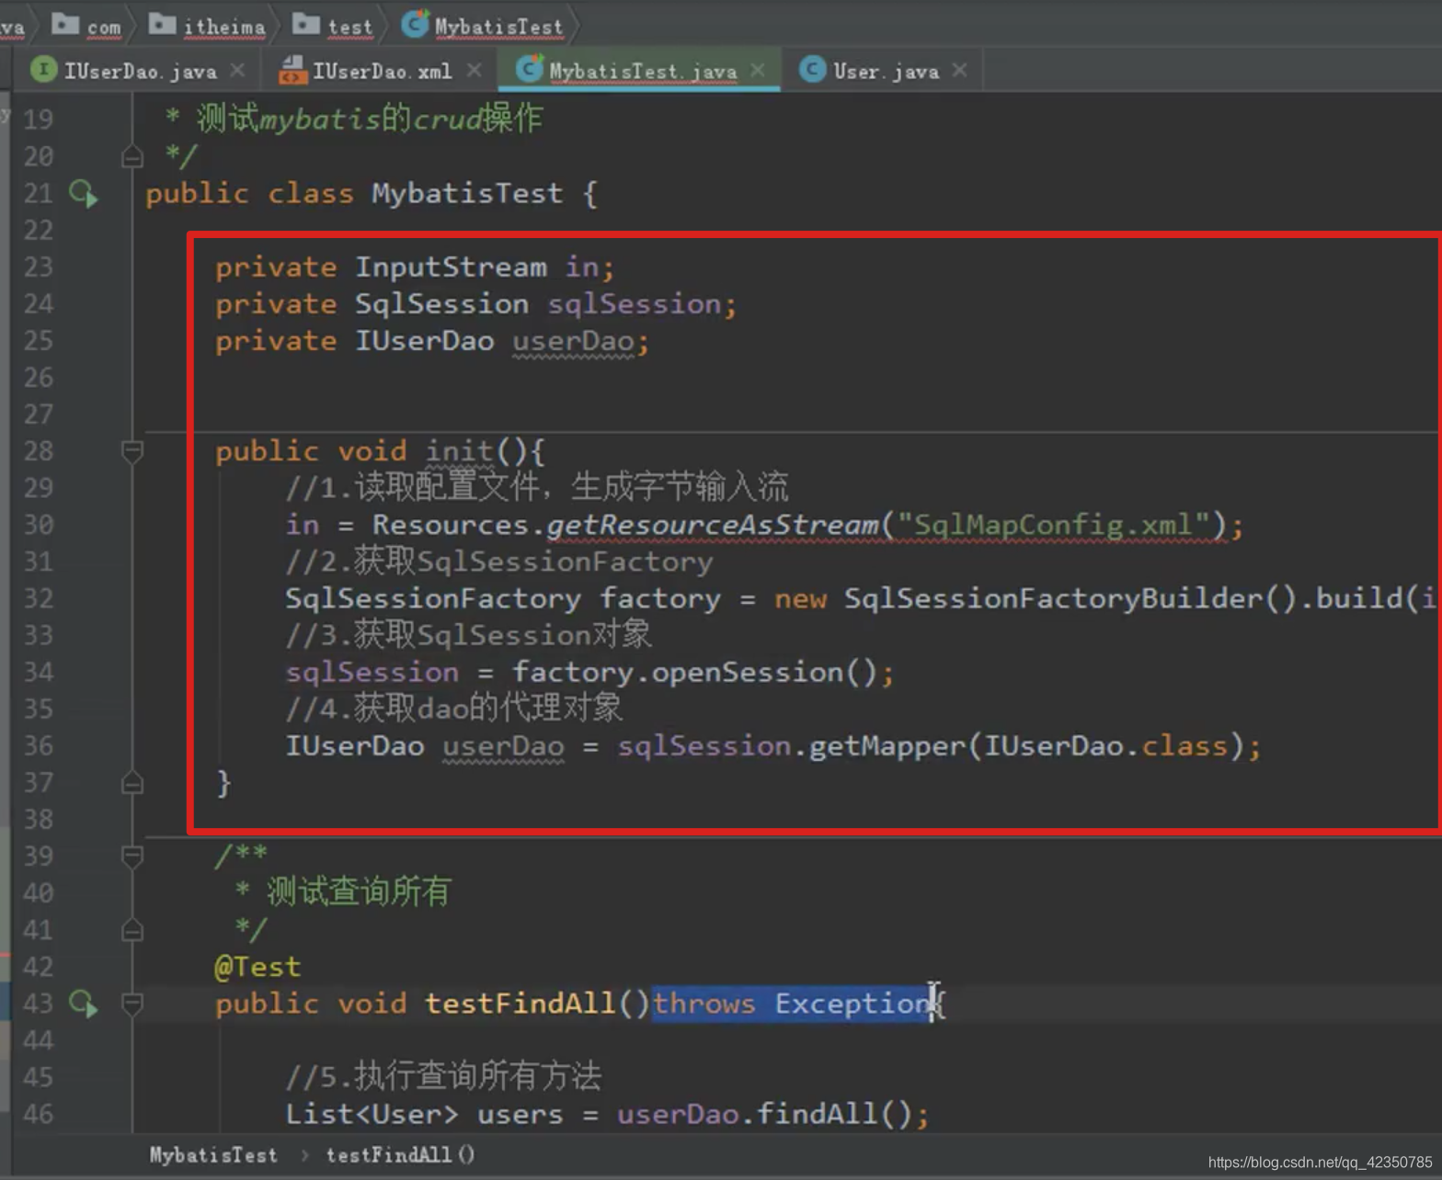This screenshot has width=1442, height=1180.
Task: Close the MybatisTest.java tab
Action: click(x=758, y=70)
